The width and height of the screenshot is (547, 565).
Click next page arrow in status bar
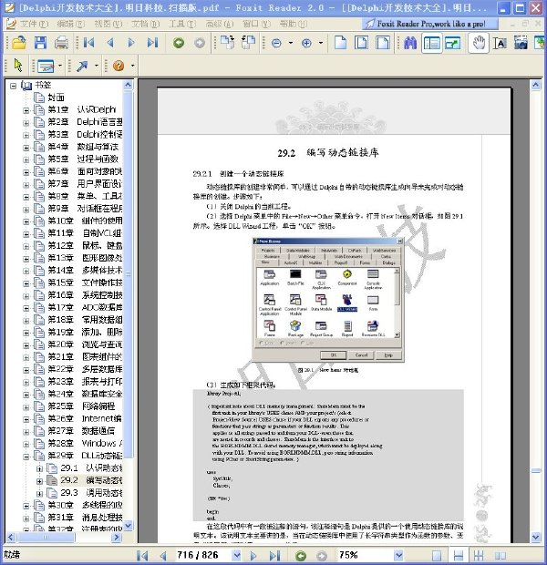(253, 555)
